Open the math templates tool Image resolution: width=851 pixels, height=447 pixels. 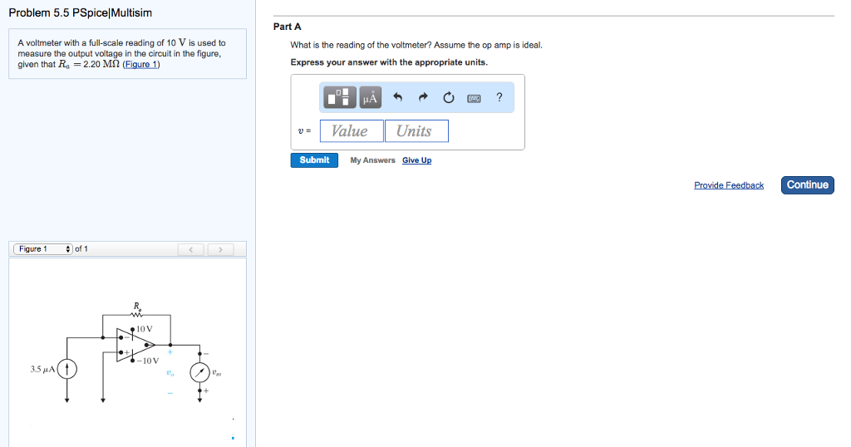[x=341, y=98]
